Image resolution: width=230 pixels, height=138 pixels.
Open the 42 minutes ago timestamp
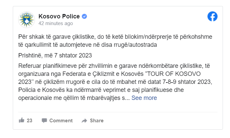click(55, 23)
